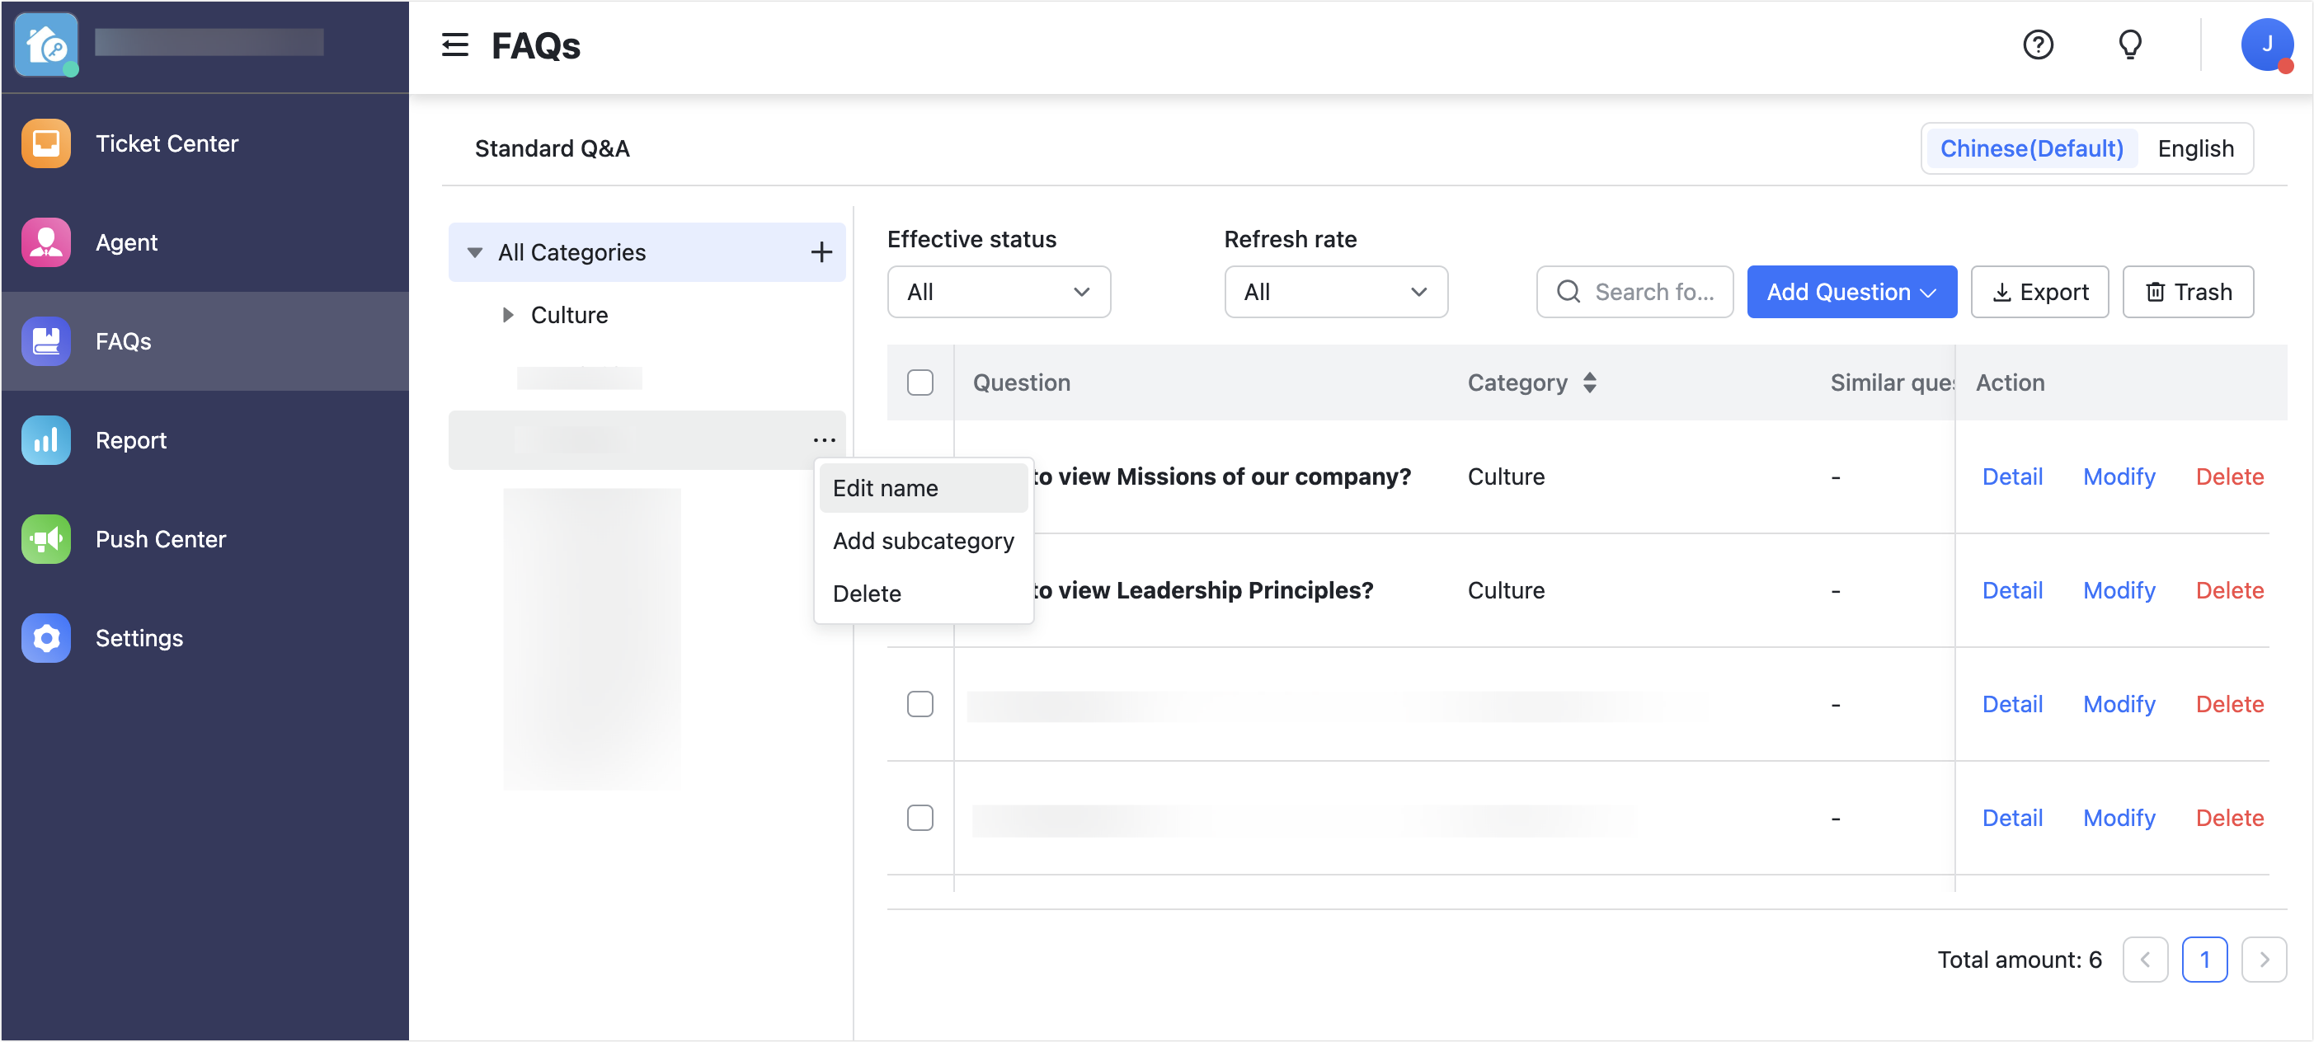This screenshot has height=1042, width=2314.
Task: Add a category with plus icon
Action: point(821,252)
